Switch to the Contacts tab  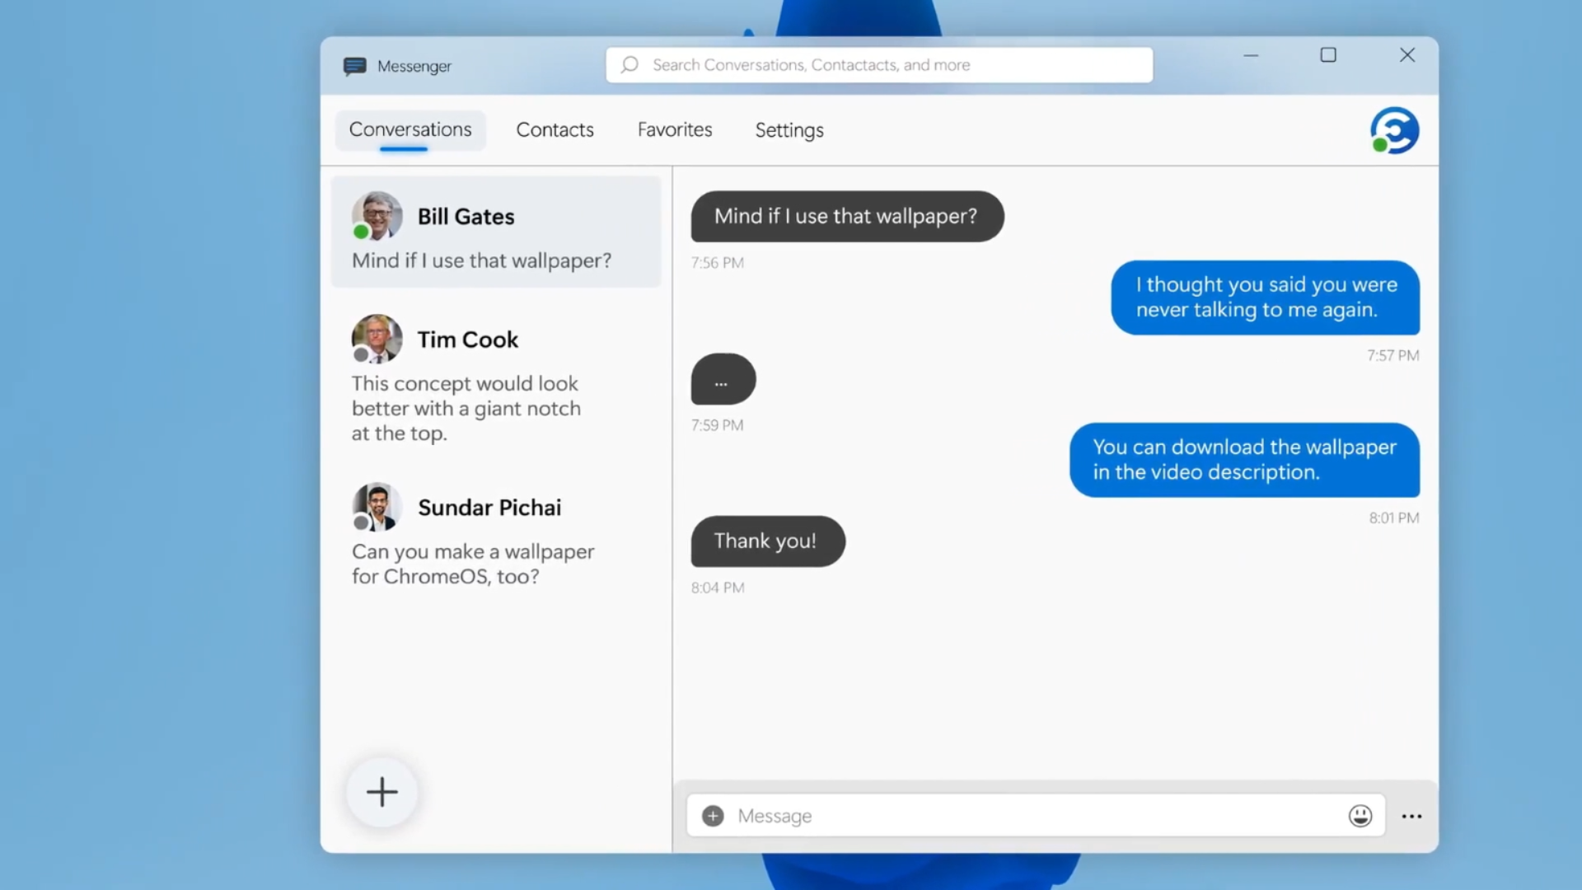[x=555, y=129]
